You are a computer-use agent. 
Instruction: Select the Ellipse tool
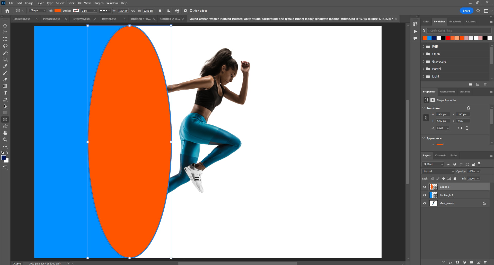tap(5, 119)
